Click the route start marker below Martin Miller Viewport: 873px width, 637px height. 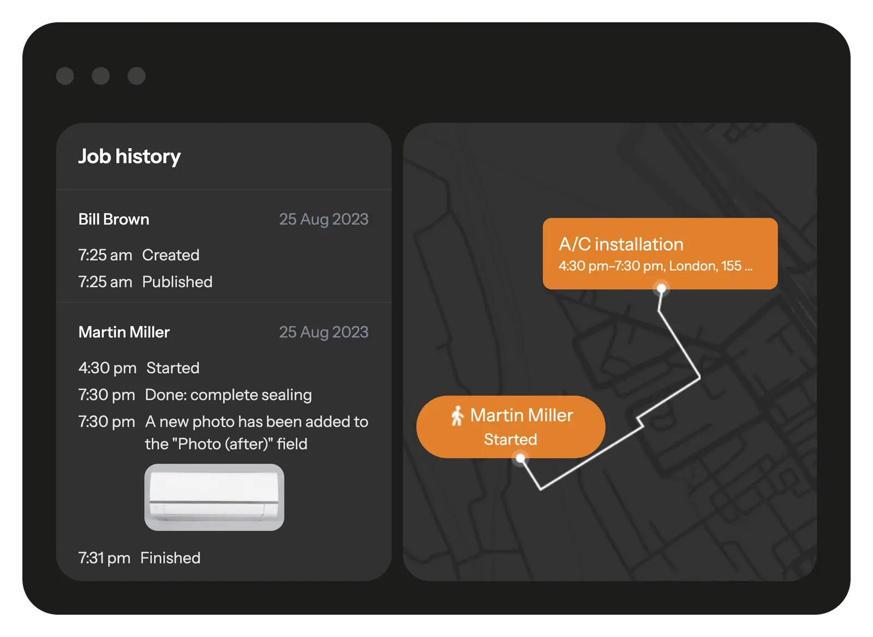521,459
